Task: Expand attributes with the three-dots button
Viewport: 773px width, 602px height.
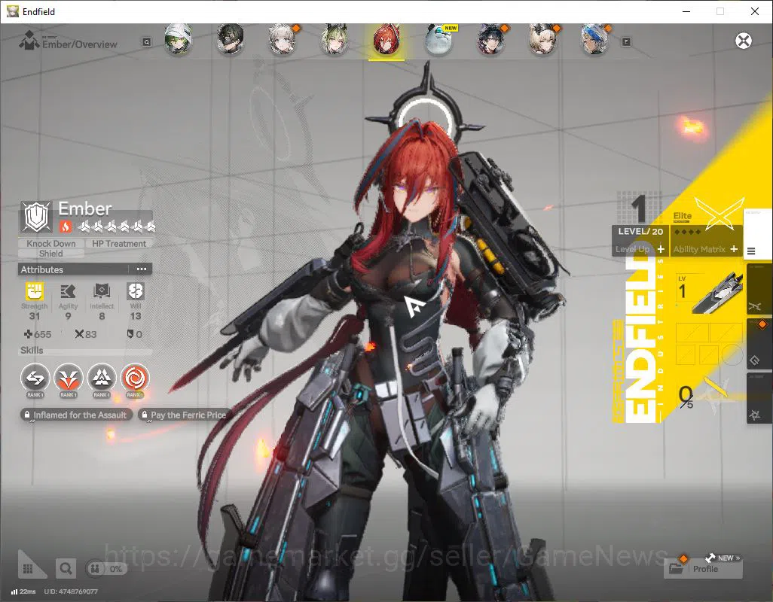Action: [141, 269]
